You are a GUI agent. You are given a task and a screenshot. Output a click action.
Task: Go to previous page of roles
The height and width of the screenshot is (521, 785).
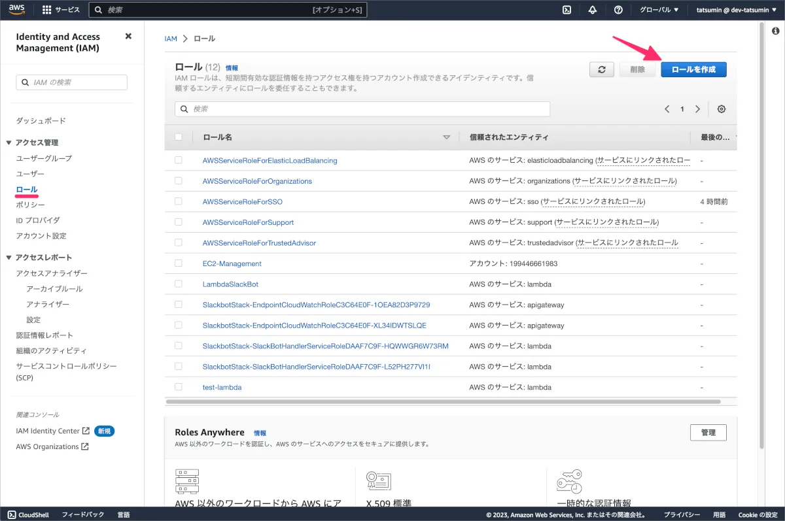coord(667,109)
